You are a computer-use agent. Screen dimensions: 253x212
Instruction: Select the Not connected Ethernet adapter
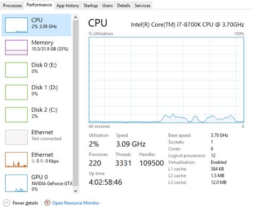click(36, 137)
